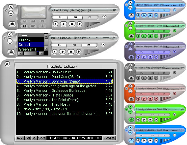Click next track in Theme player showing 0:25
The width and height of the screenshot is (187, 145).
[x=79, y=52]
